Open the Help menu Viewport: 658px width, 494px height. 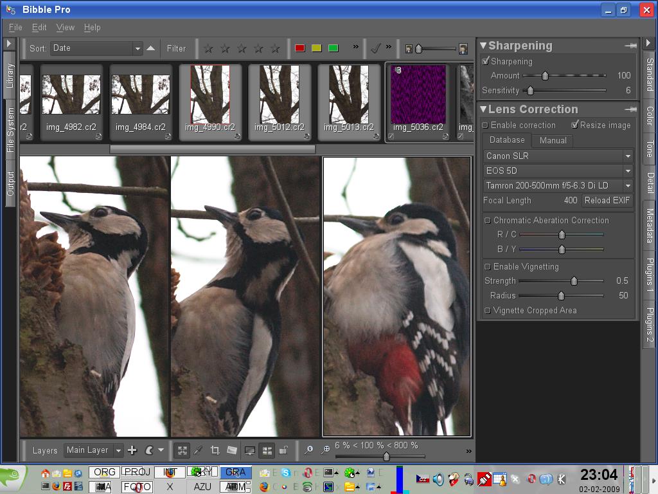click(93, 27)
